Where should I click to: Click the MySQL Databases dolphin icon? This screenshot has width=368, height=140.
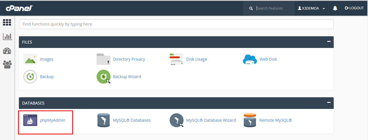pyautogui.click(x=104, y=120)
